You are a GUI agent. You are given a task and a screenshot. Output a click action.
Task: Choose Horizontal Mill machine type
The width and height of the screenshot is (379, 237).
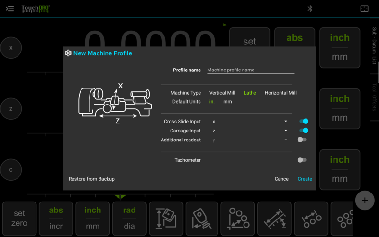(x=280, y=93)
